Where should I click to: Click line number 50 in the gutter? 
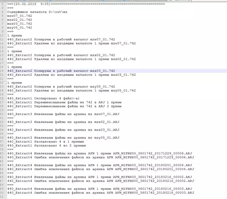2,193
